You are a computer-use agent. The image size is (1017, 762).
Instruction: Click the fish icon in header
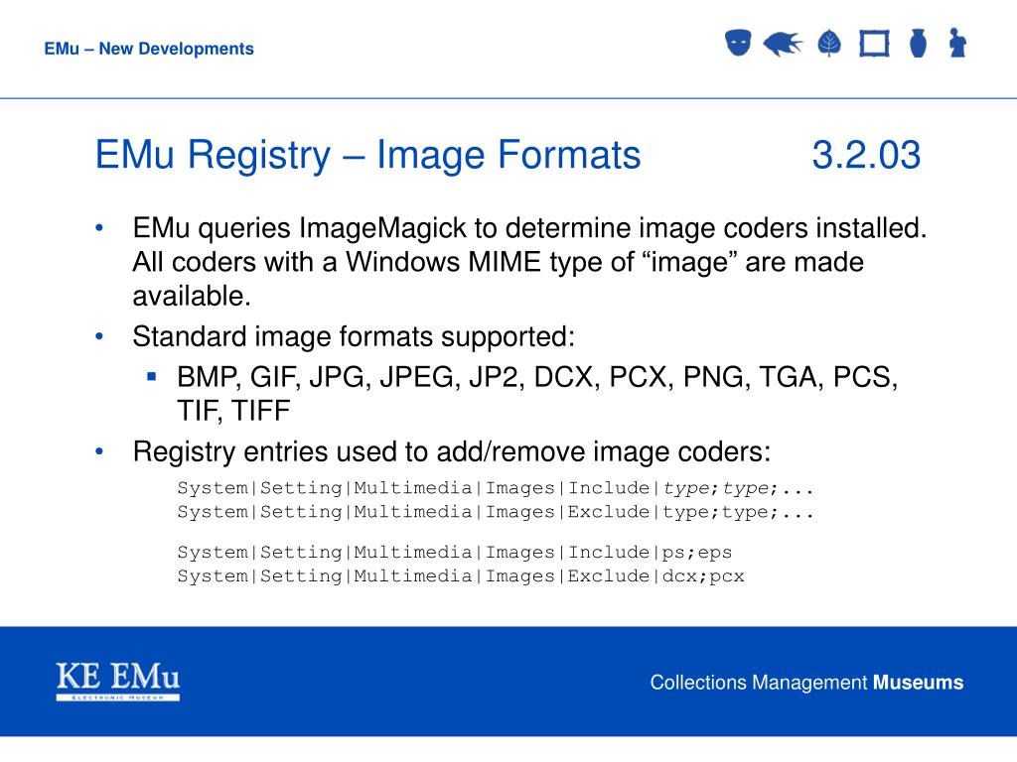point(783,44)
